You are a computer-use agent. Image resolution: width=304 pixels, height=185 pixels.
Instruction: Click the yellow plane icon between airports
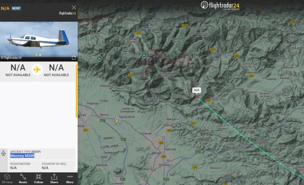(x=37, y=70)
